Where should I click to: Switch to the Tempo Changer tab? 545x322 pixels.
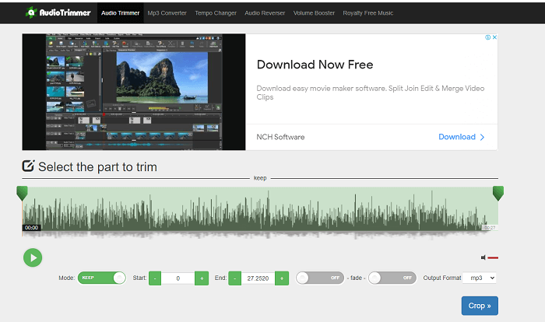click(216, 12)
